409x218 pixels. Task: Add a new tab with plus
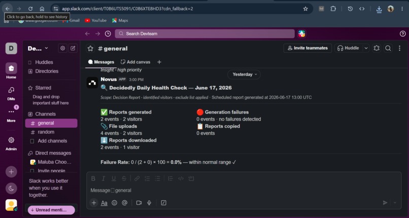point(159,62)
